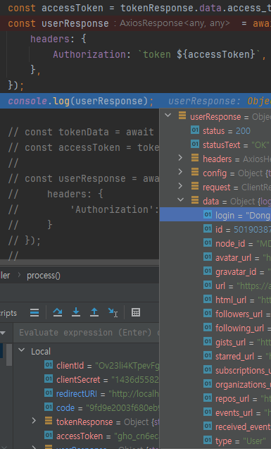271x449 pixels.
Task: Select the following_url row
Action: [x=215, y=328]
